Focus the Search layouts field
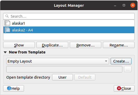The image size is (138, 95). (69, 16)
